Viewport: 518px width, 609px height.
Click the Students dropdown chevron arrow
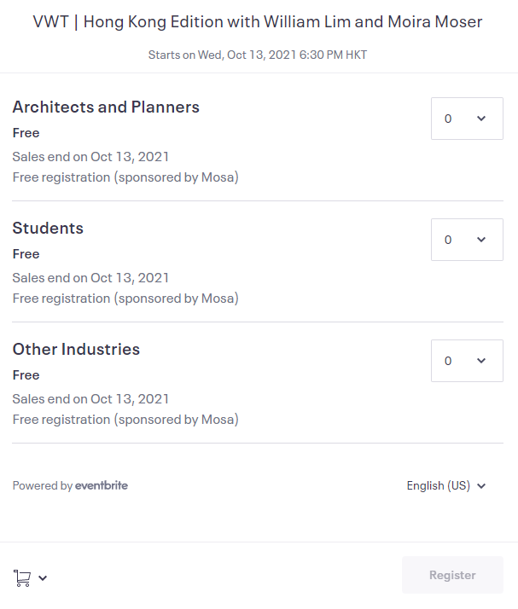(x=481, y=240)
